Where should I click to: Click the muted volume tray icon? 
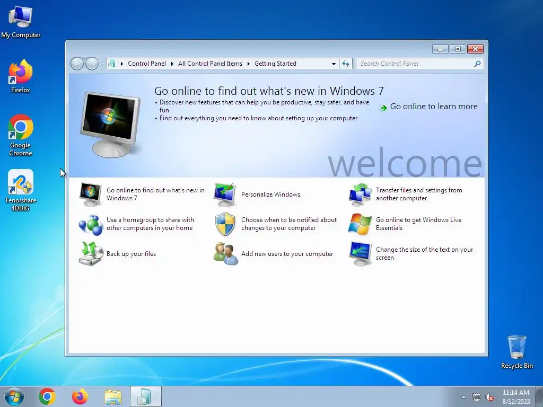pyautogui.click(x=489, y=397)
